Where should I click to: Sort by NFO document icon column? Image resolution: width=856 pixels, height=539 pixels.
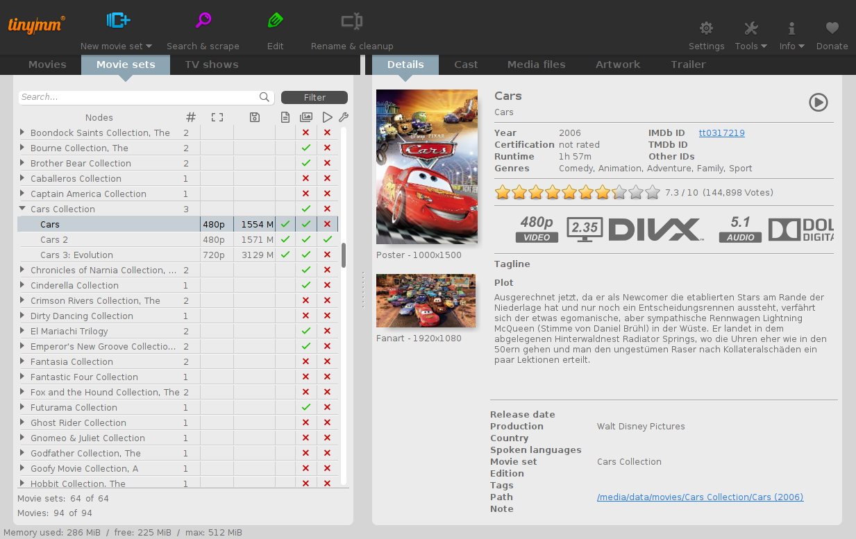[285, 117]
